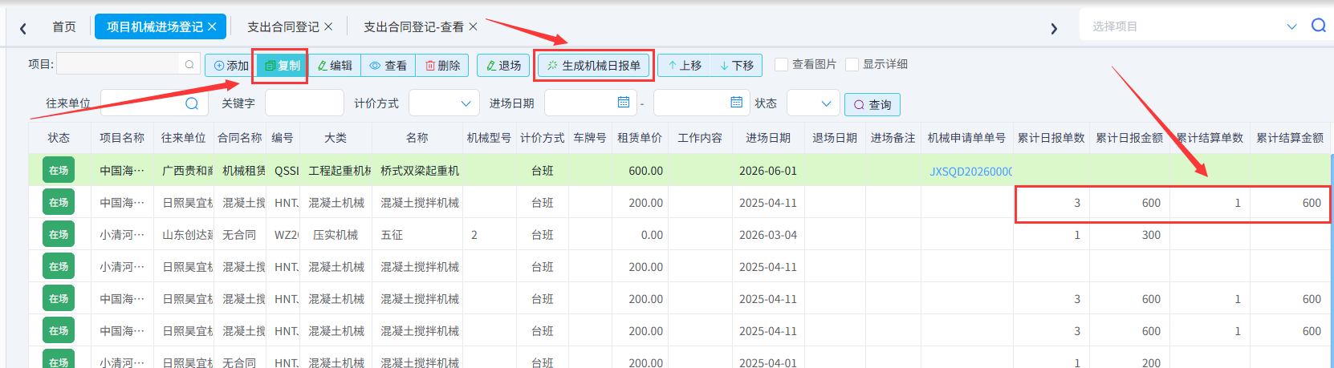Switch to the 支出合同登记 tab

pos(283,26)
